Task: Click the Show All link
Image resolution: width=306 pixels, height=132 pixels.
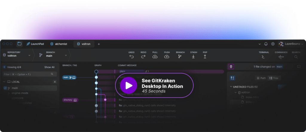Action: 49,67
